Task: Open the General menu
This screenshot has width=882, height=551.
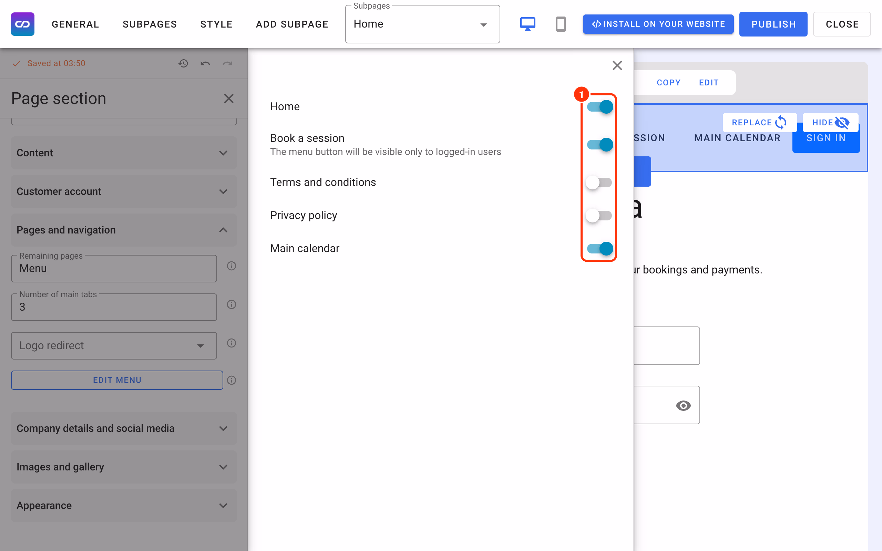Action: pos(75,24)
